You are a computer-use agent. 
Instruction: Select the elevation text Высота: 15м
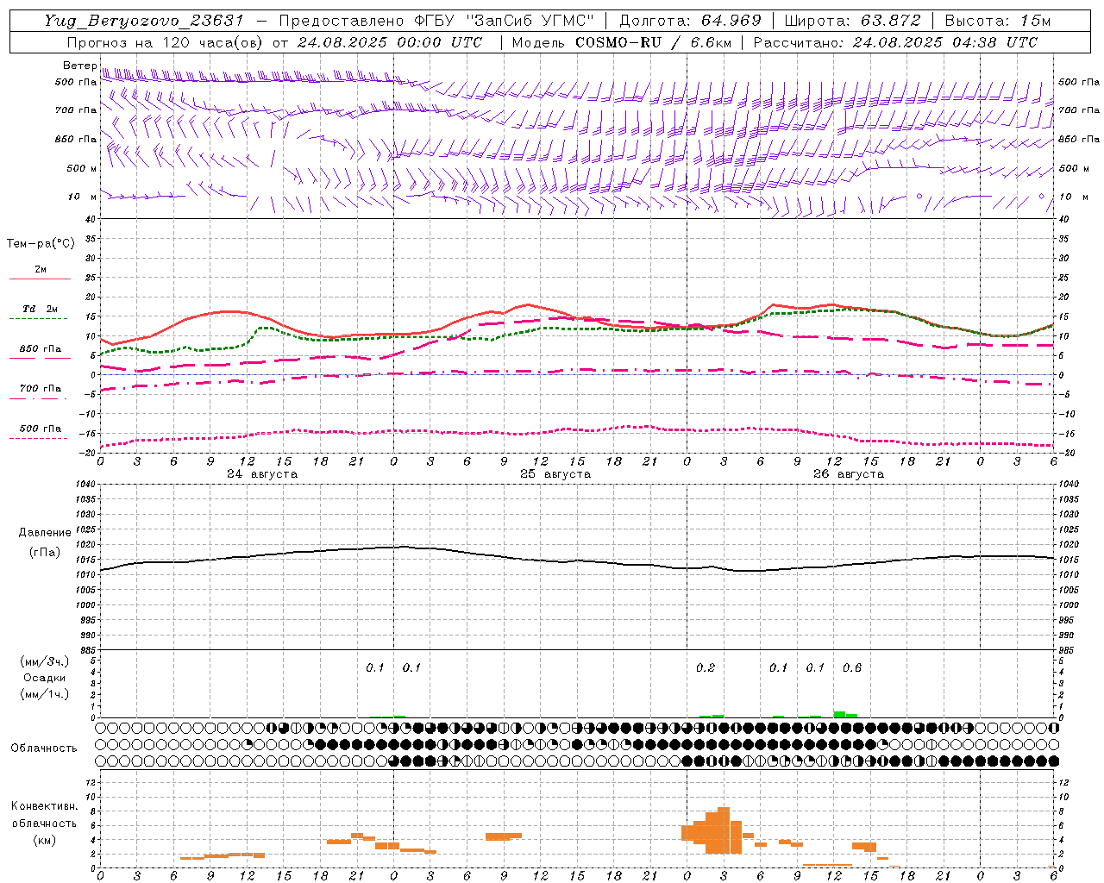pos(998,20)
